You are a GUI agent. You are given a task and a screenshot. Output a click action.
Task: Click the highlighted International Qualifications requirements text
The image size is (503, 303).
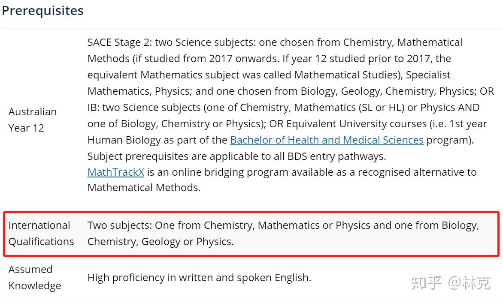[283, 234]
